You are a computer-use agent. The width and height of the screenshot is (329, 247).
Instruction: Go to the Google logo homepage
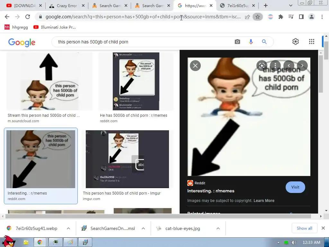point(22,42)
